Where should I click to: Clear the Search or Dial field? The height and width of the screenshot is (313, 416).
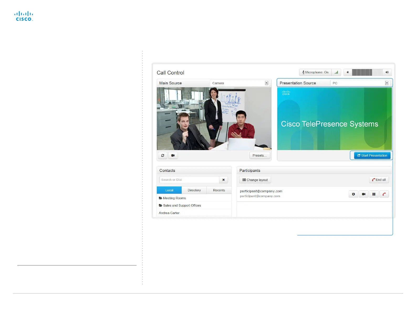pyautogui.click(x=223, y=180)
